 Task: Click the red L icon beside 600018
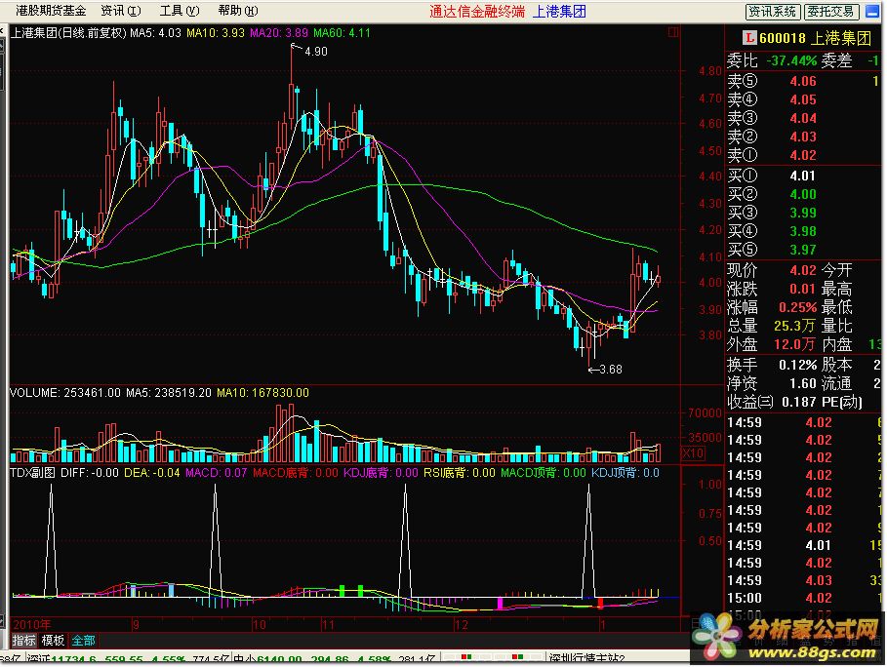[749, 38]
